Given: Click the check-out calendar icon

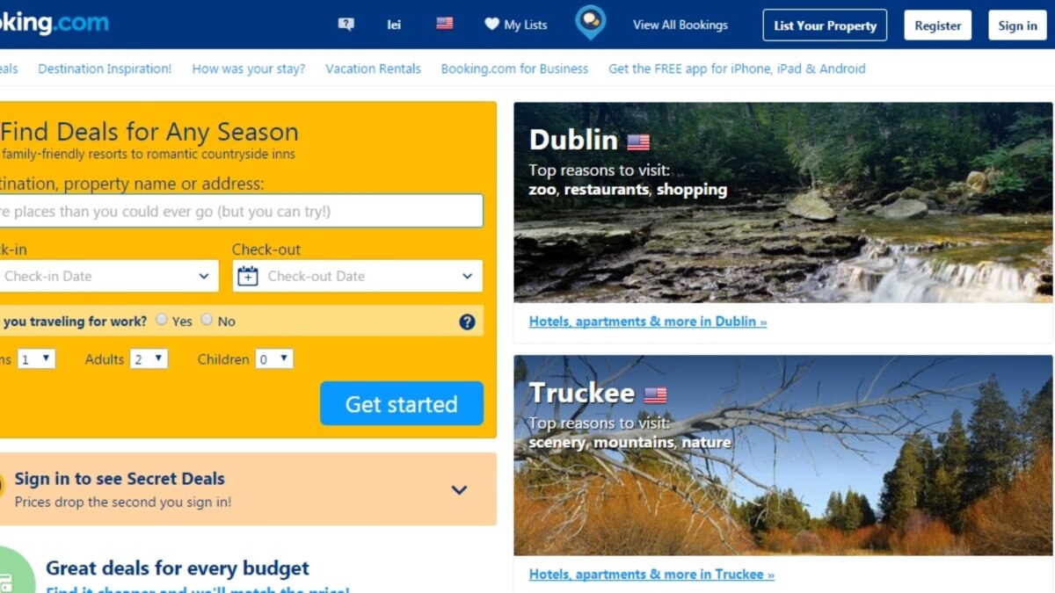Looking at the screenshot, I should point(248,276).
